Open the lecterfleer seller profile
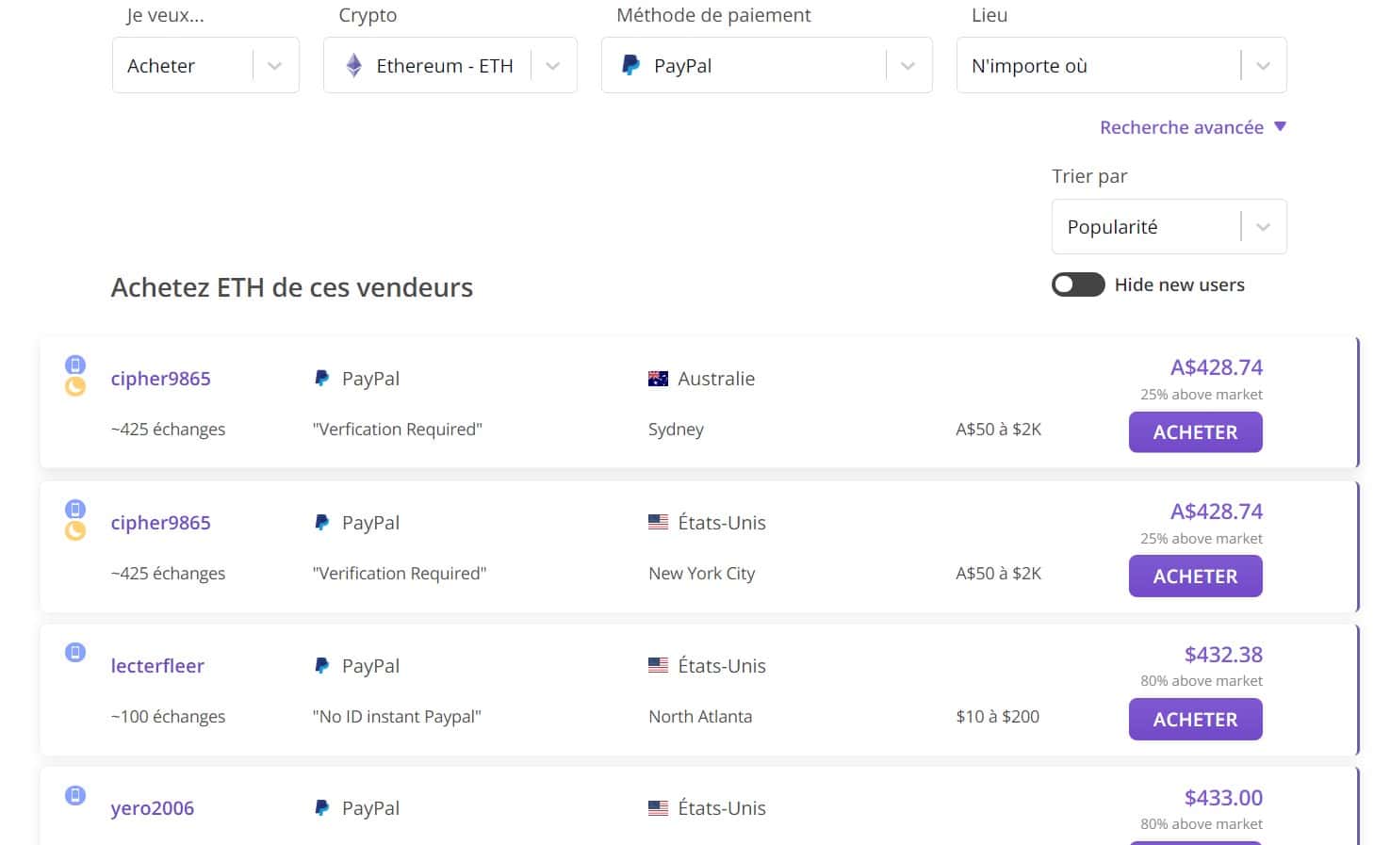Image resolution: width=1374 pixels, height=845 pixels. 157,666
